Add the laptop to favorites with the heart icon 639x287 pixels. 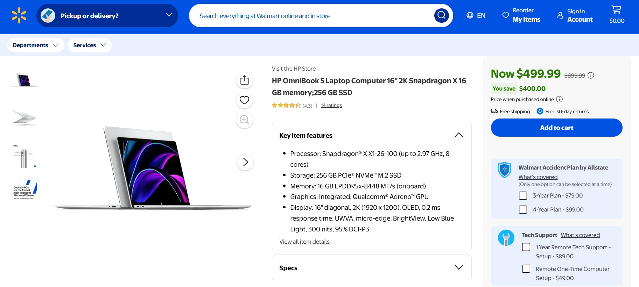[x=244, y=100]
